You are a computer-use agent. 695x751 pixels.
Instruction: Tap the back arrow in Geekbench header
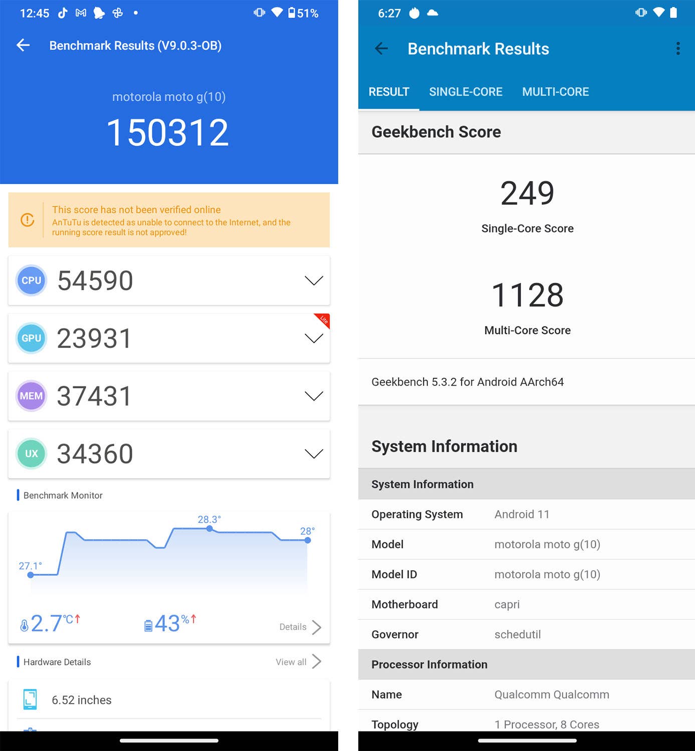(x=382, y=49)
